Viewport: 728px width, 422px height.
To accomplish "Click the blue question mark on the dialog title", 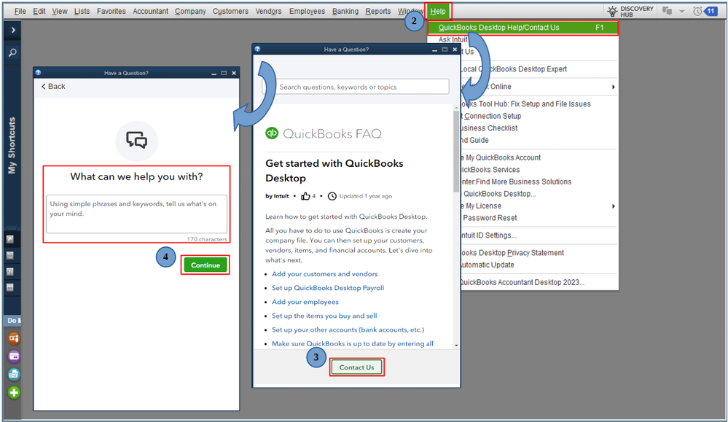I will 256,49.
